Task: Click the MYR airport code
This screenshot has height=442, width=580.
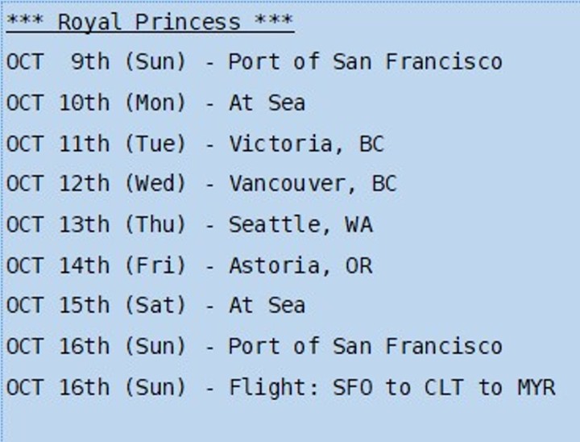Action: [x=536, y=387]
